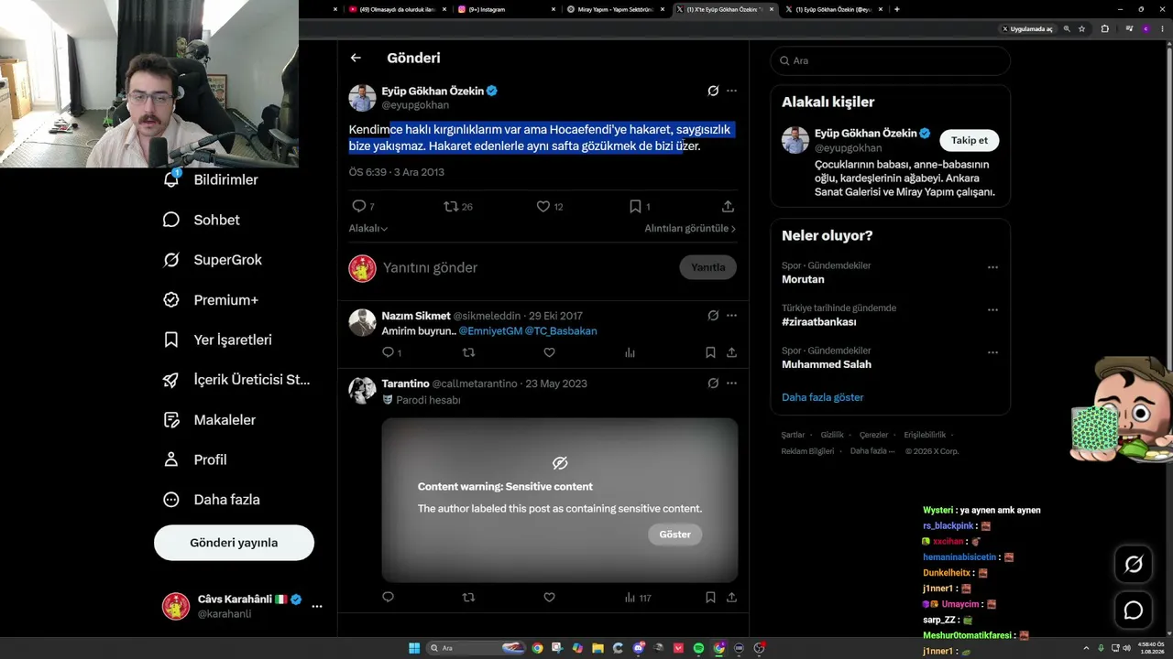Reply to Tarantino's post

coord(388,598)
